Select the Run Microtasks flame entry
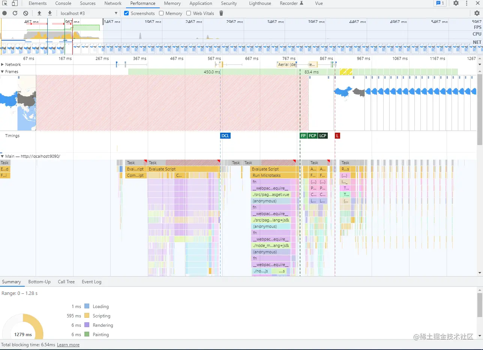Image resolution: width=483 pixels, height=350 pixels. [x=275, y=175]
